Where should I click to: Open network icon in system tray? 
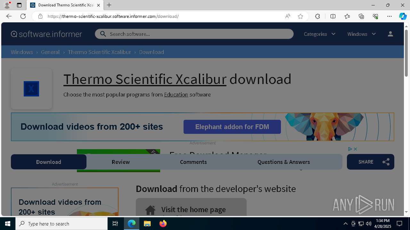pyautogui.click(x=361, y=224)
